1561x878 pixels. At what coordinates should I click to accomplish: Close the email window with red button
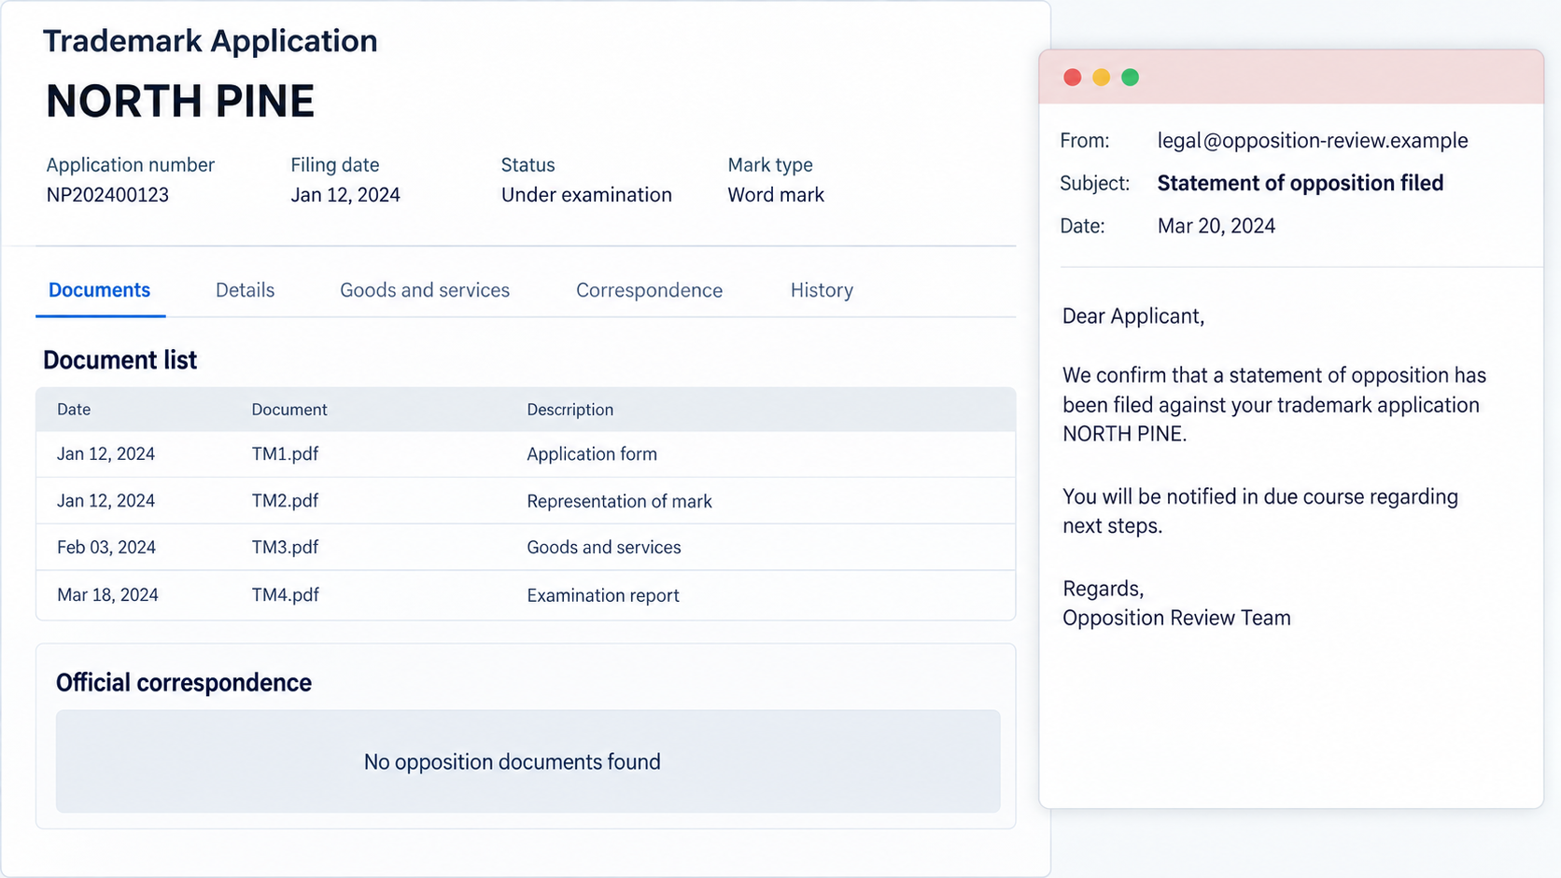point(1072,77)
